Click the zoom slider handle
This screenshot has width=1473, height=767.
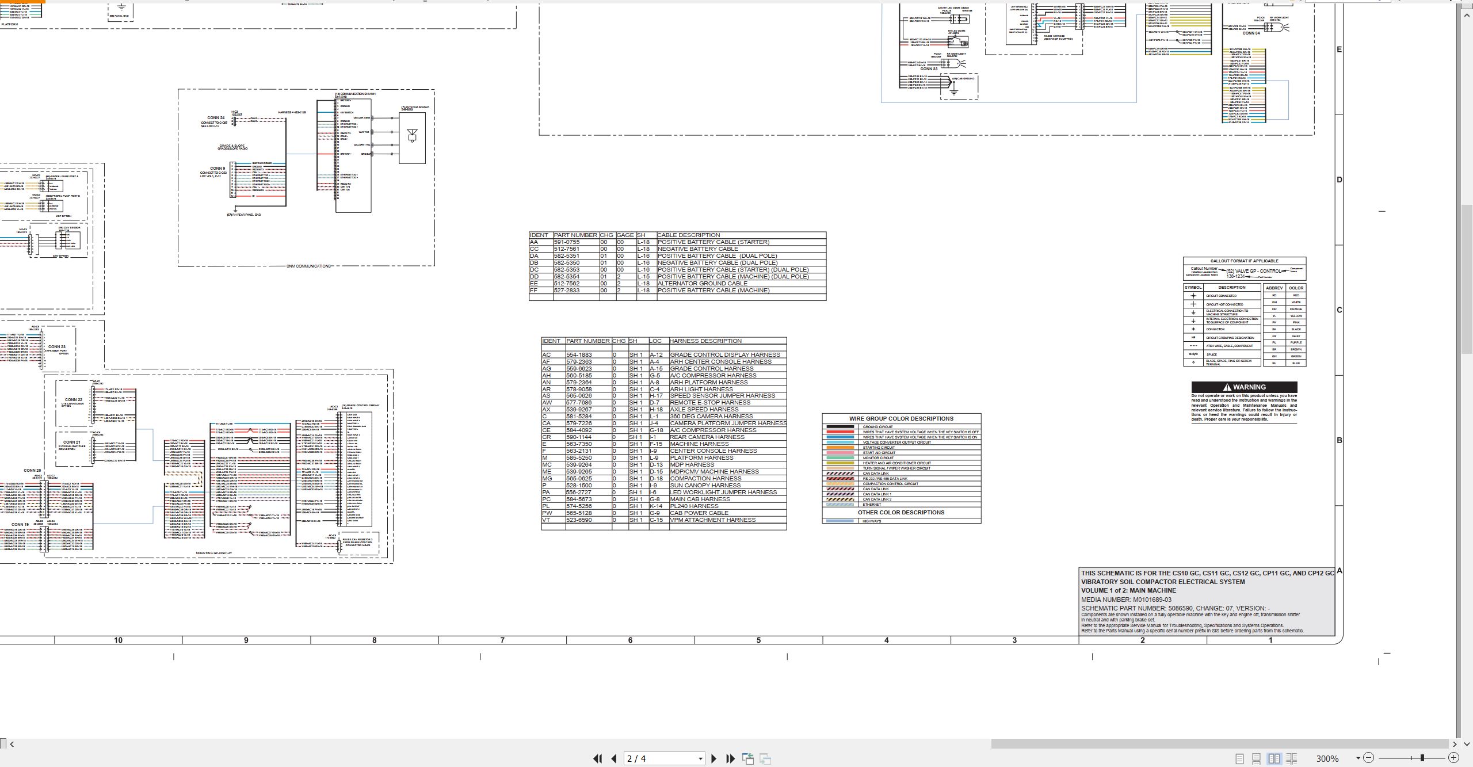[x=1422, y=758]
